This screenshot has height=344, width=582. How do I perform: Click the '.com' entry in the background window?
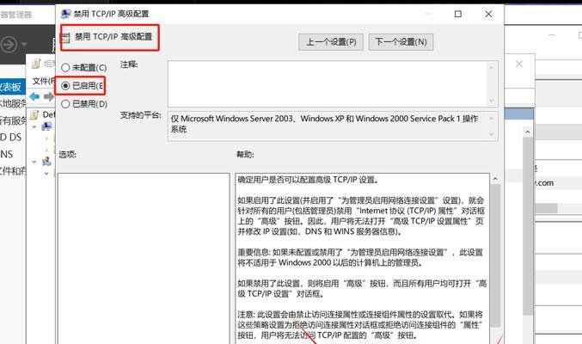544,183
